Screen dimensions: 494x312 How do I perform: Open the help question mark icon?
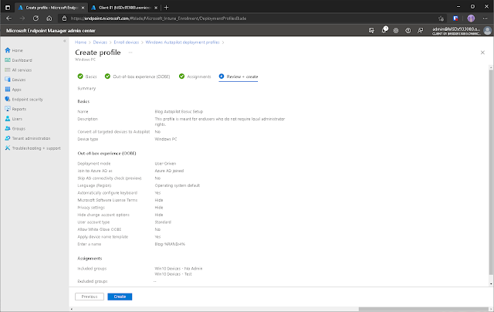(408, 31)
